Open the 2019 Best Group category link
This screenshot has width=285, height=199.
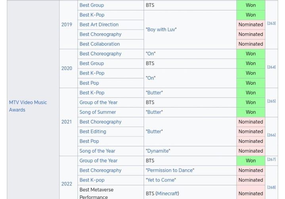point(92,5)
